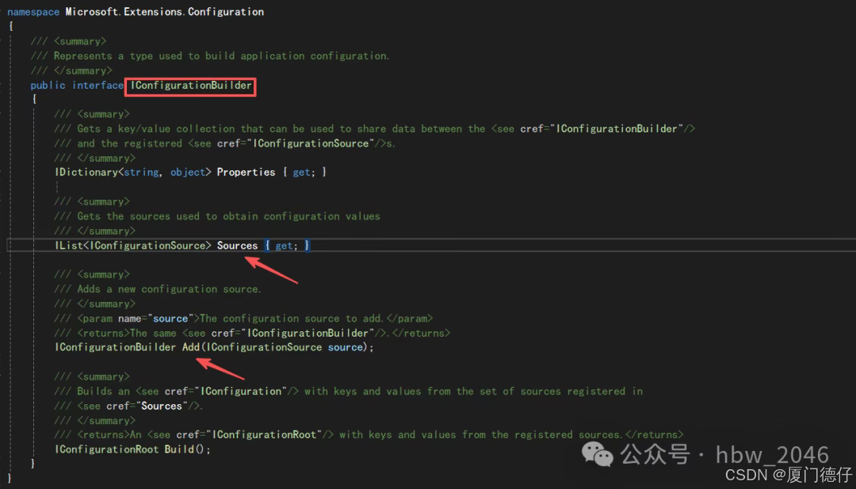Click the "namespace" keyword on the first line
Image resolution: width=856 pixels, height=489 pixels.
coord(33,11)
